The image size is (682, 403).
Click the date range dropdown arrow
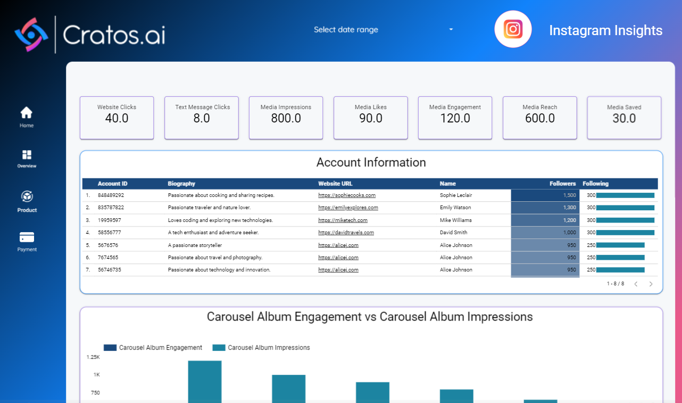click(x=451, y=30)
